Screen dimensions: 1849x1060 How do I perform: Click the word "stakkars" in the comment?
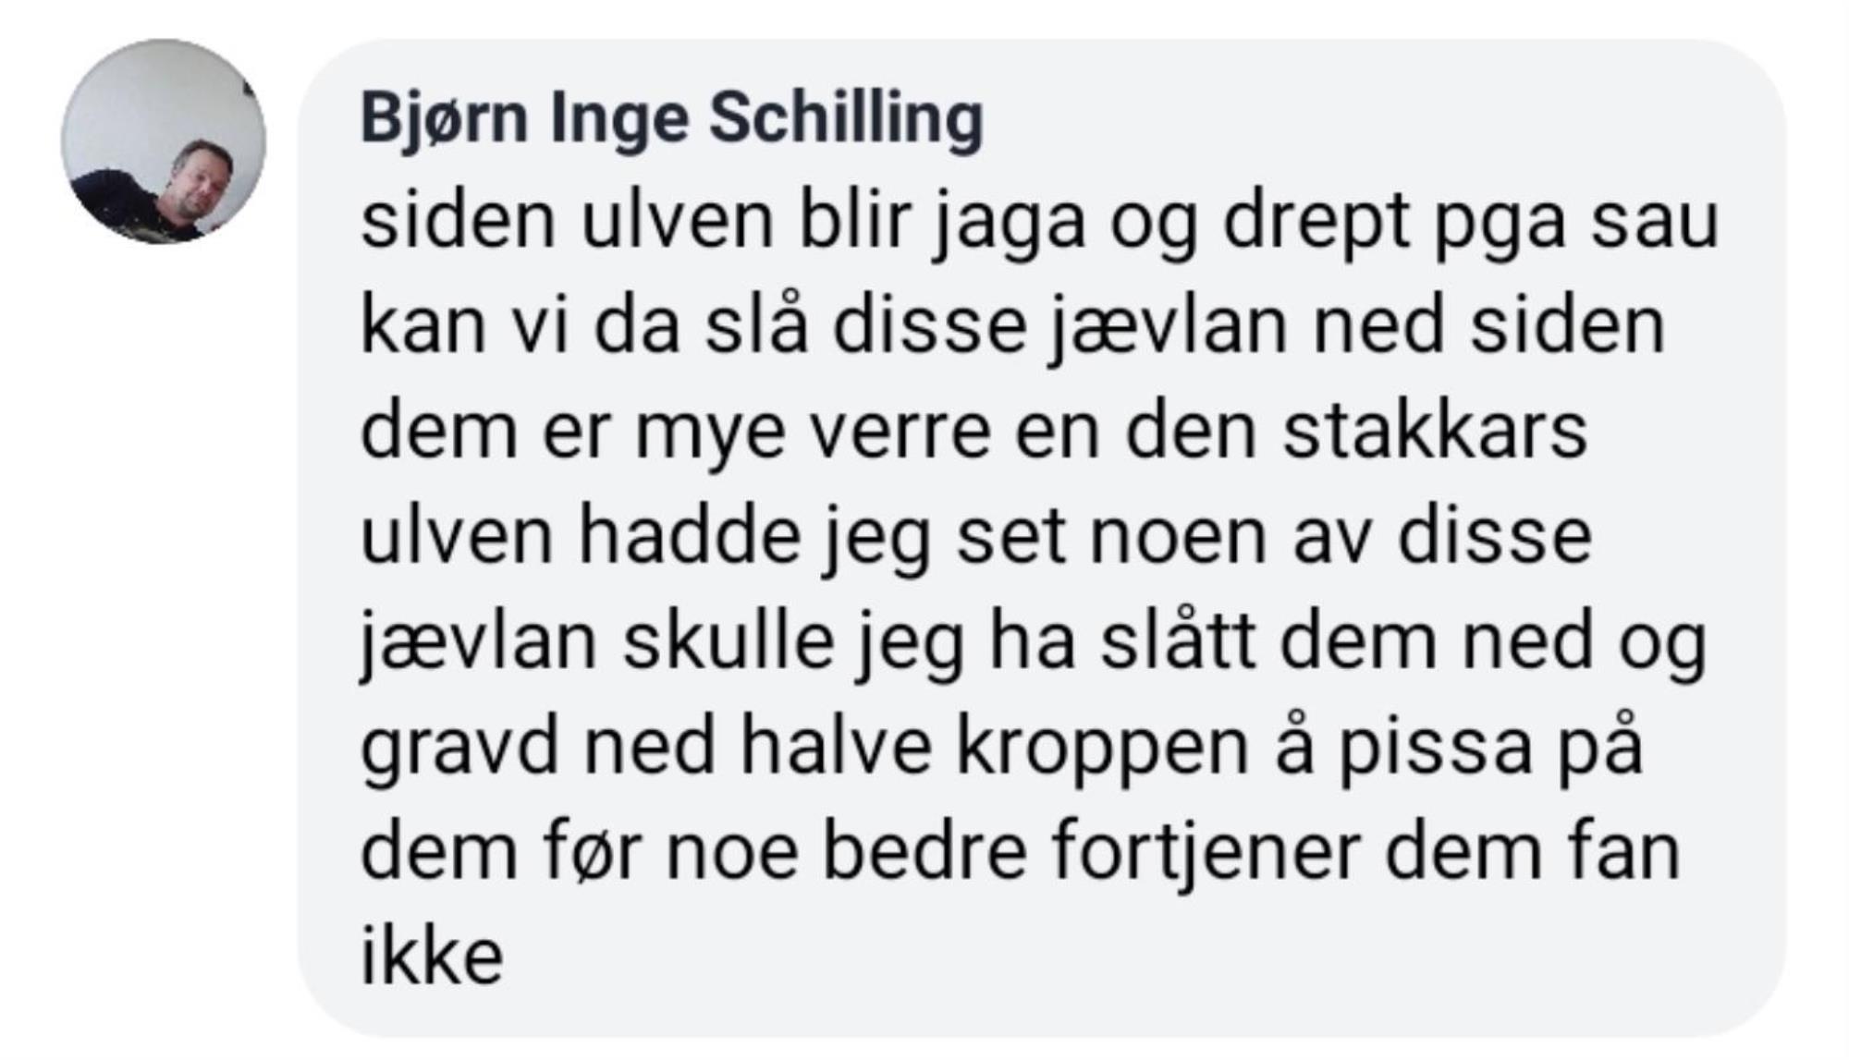coord(1435,433)
